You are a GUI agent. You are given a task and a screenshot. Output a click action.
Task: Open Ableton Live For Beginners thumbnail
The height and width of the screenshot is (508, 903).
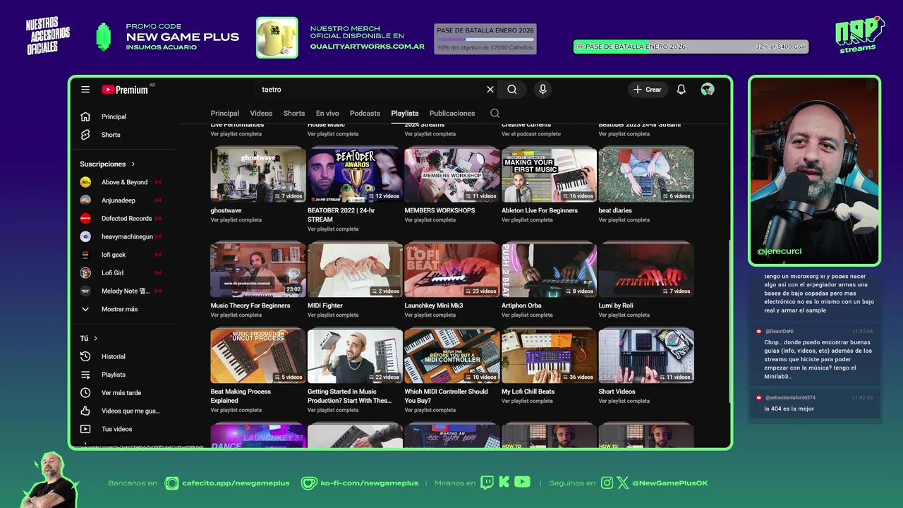click(549, 174)
